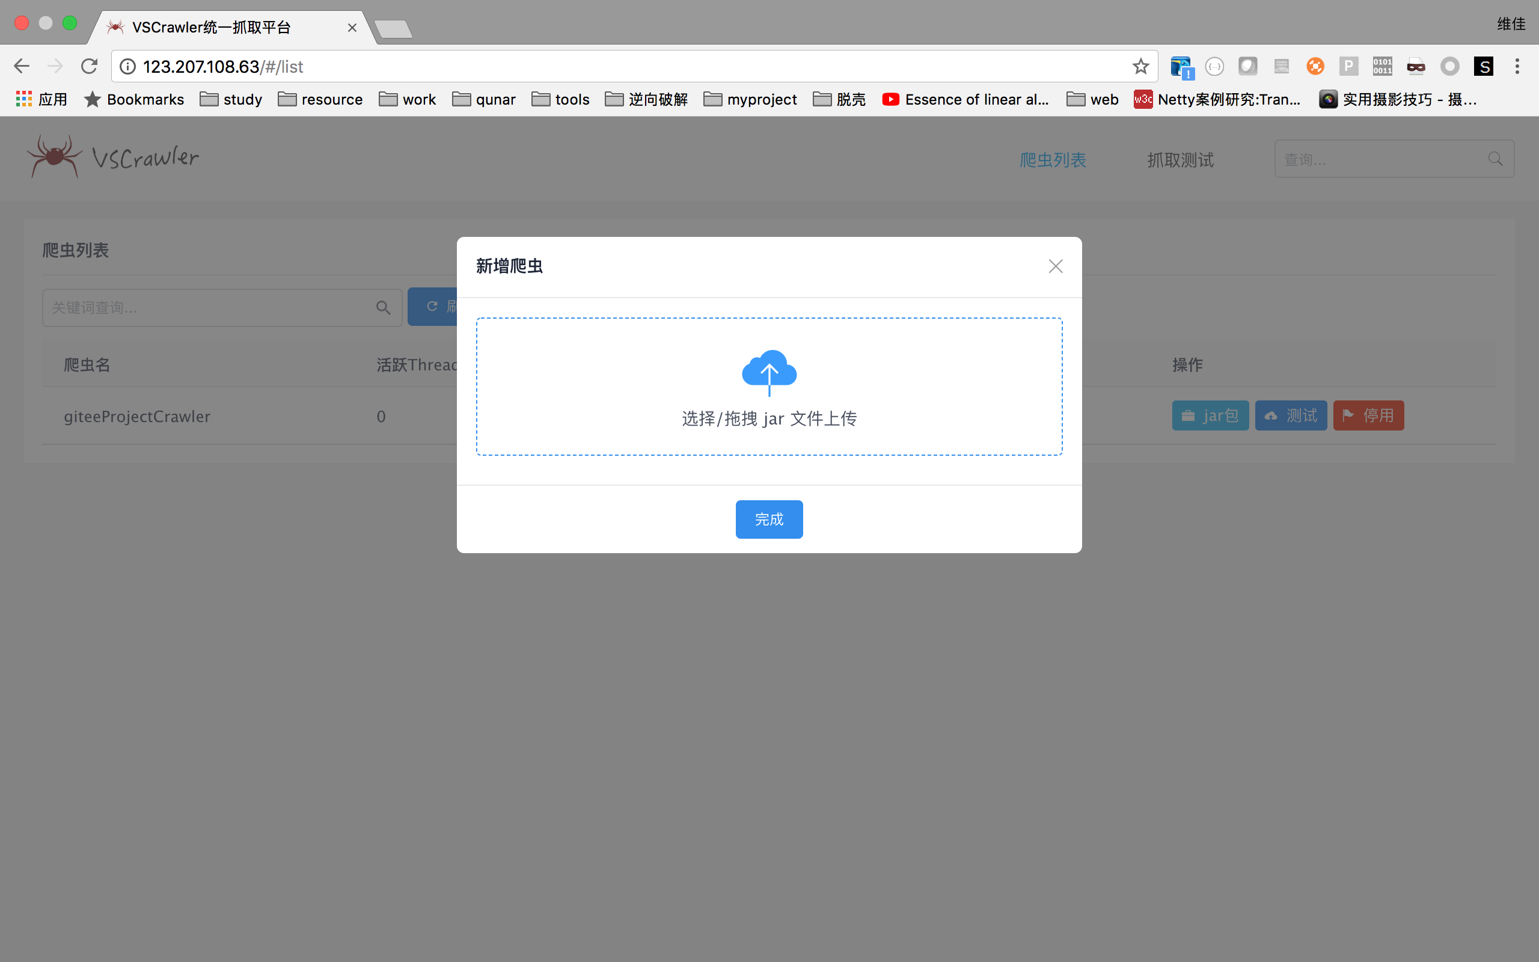The image size is (1539, 962).
Task: Click the header search magnifier icon
Action: pyautogui.click(x=1495, y=159)
